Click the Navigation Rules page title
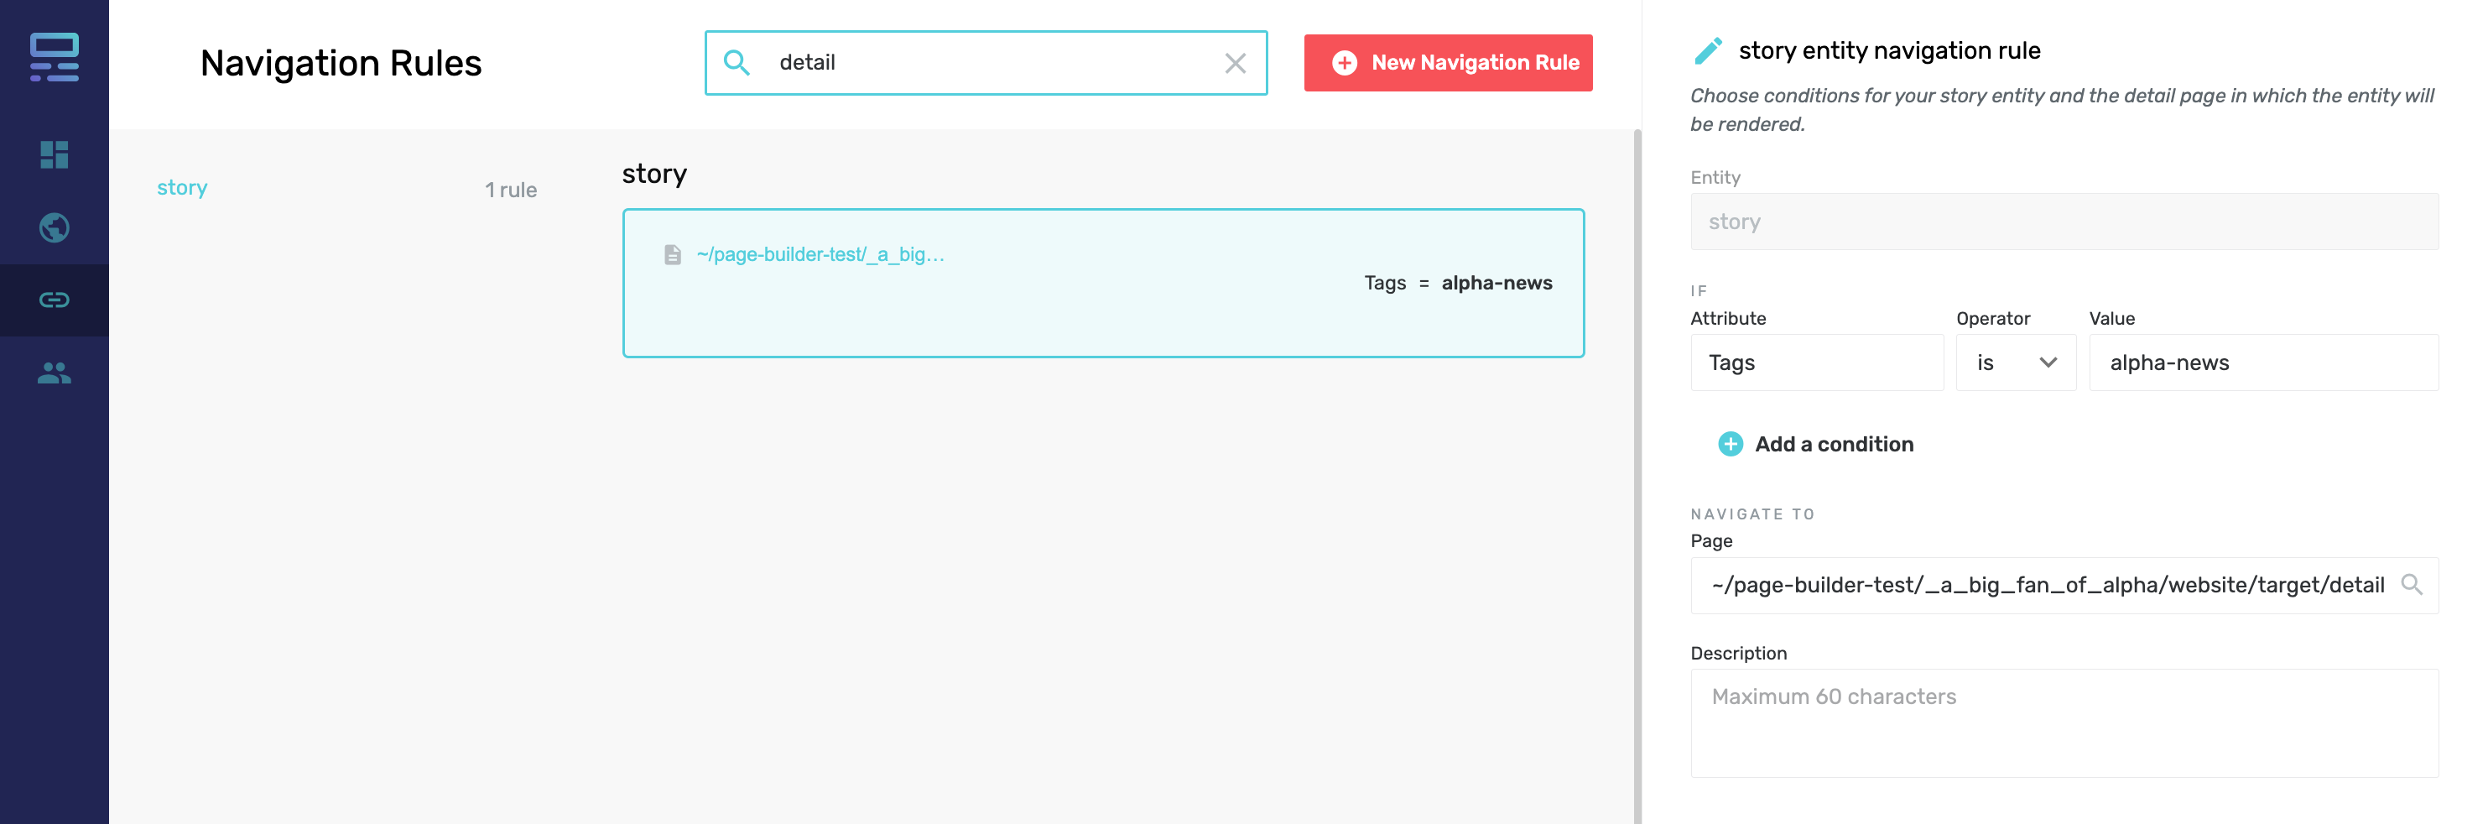This screenshot has width=2488, height=824. pos(340,63)
